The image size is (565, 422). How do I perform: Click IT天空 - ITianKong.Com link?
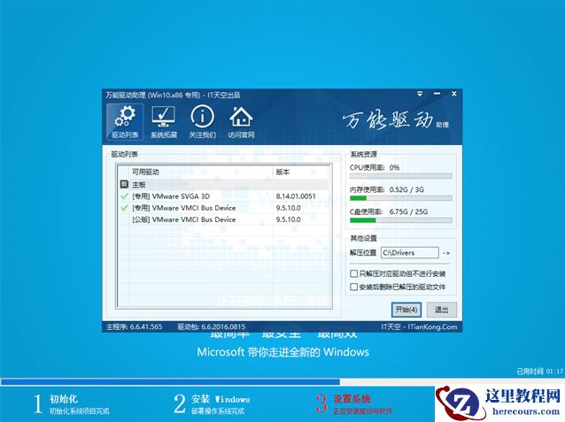419,327
